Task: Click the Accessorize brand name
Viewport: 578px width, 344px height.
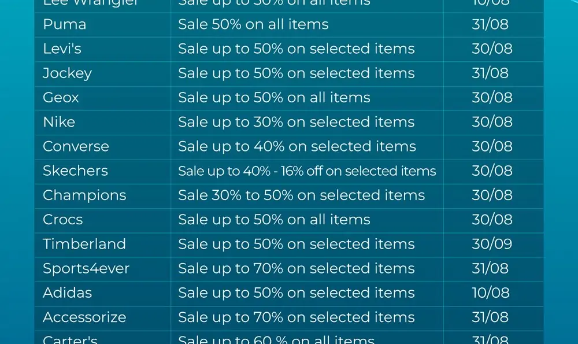Action: (84, 317)
